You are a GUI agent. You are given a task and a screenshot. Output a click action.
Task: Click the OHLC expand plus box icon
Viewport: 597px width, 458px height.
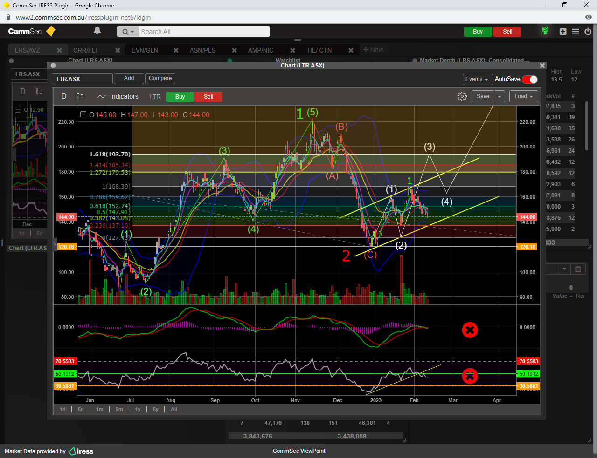click(83, 114)
